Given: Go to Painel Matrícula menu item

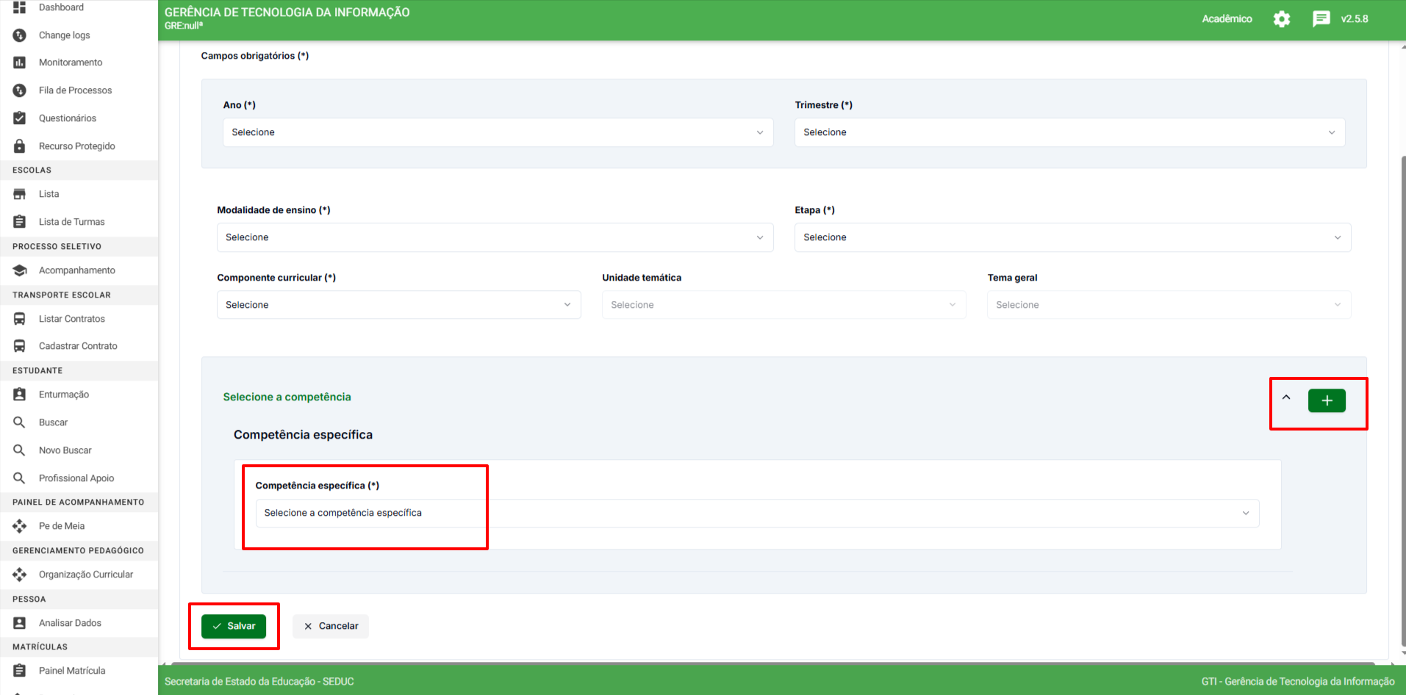Looking at the screenshot, I should coord(71,671).
